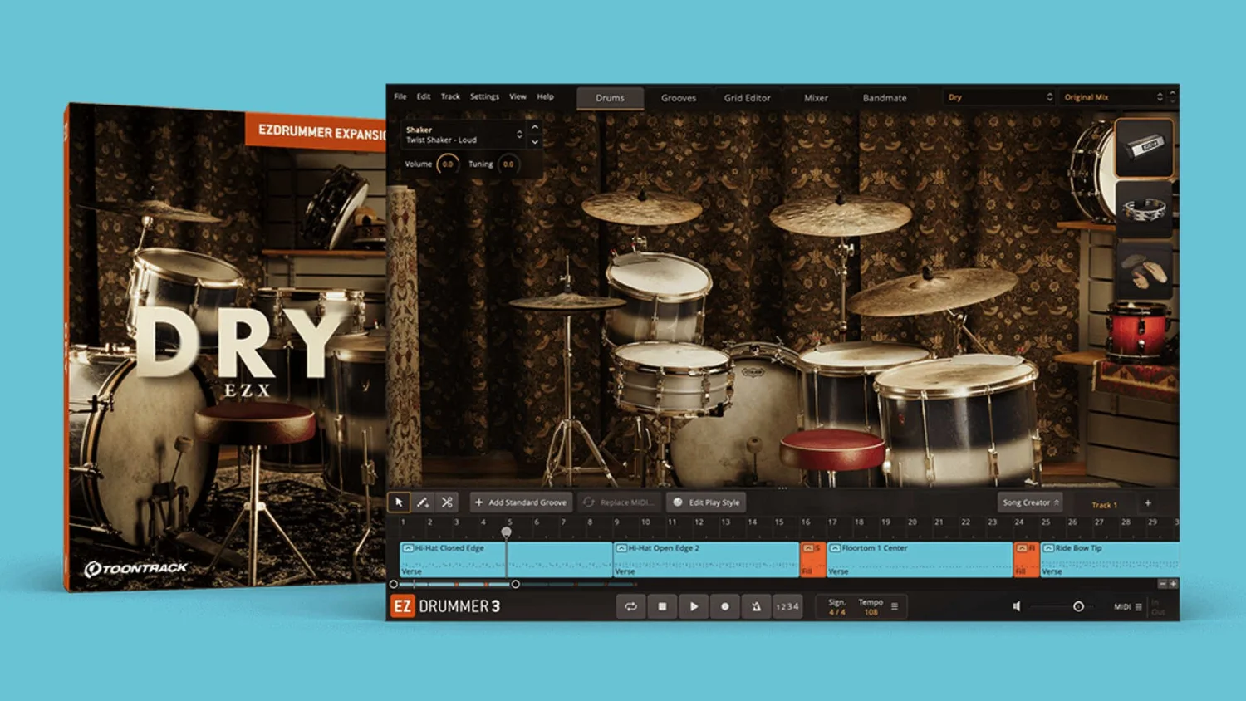The height and width of the screenshot is (701, 1246).
Task: Open the Original Mix dropdown
Action: pyautogui.click(x=1113, y=97)
